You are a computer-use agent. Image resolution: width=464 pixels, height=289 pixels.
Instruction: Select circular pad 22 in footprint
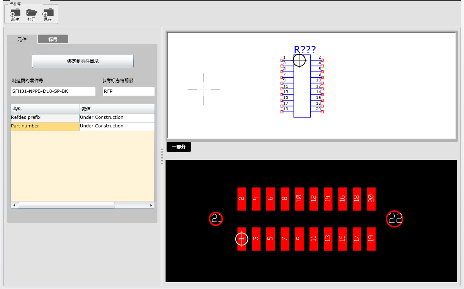tap(394, 219)
